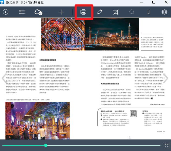The image size is (171, 151).
Task: Select the pencil annotation tool
Action: tap(100, 12)
